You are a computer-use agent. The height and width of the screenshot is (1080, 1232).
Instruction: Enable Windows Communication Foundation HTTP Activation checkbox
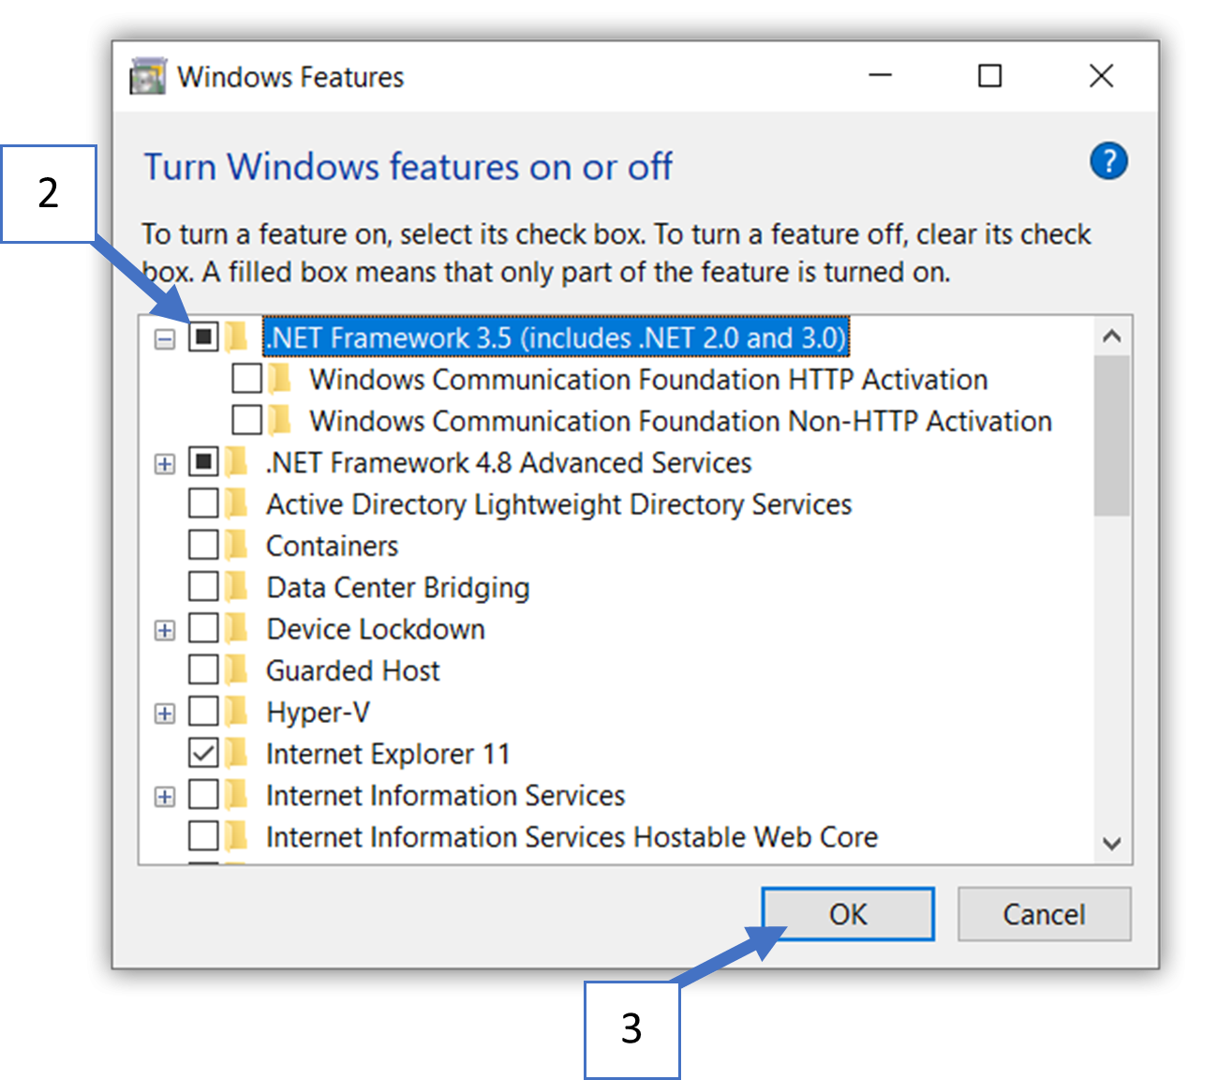[x=246, y=379]
